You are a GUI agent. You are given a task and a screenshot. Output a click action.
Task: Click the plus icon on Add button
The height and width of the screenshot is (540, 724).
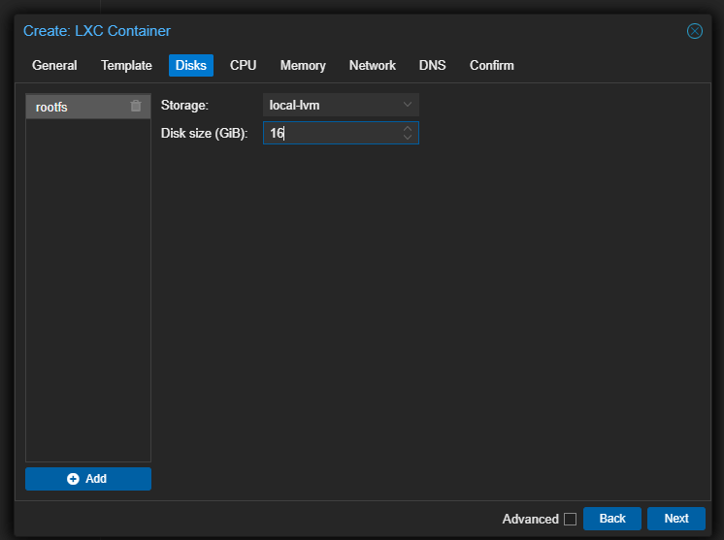click(73, 479)
